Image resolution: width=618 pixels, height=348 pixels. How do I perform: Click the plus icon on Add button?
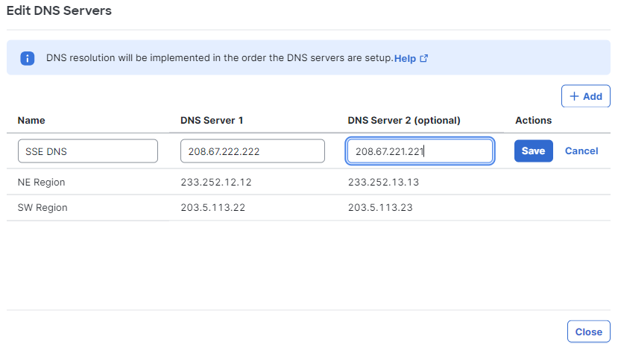tap(574, 96)
